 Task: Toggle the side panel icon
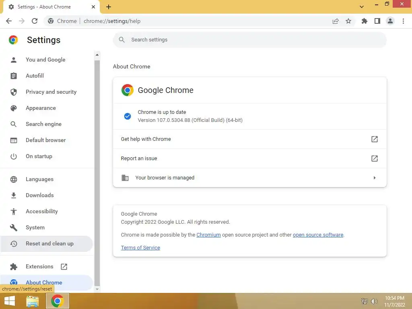click(377, 21)
